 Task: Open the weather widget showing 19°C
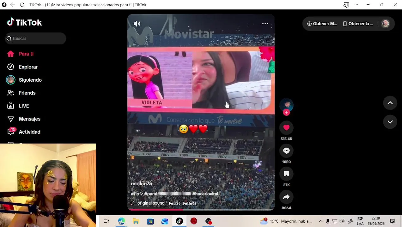click(x=286, y=221)
